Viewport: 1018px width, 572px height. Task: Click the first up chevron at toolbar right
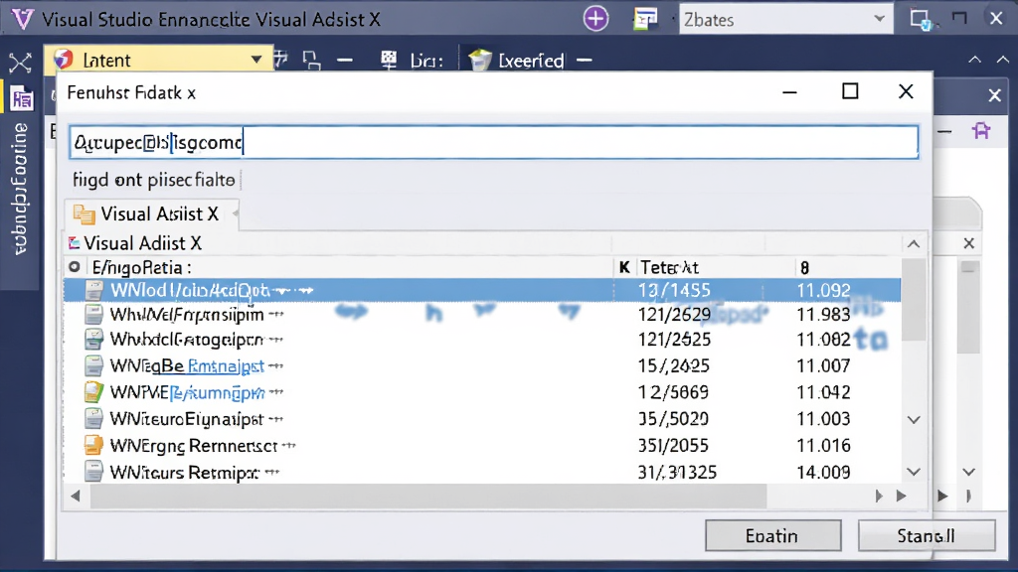(974, 60)
